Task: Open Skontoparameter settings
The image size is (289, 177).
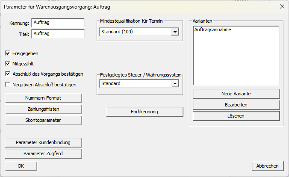Action: click(x=43, y=120)
